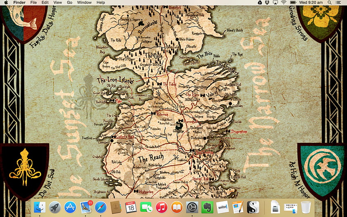Open the File menu
The width and height of the screenshot is (347, 217).
point(33,2)
